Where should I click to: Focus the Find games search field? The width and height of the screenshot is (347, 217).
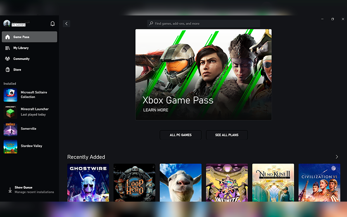203,24
